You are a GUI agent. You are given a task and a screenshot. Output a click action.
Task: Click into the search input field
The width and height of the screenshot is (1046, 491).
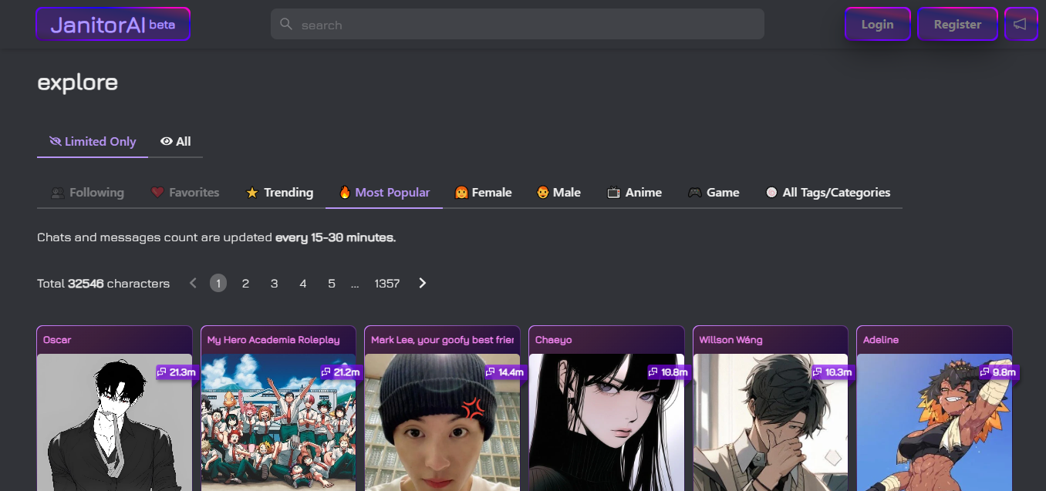[x=525, y=25]
